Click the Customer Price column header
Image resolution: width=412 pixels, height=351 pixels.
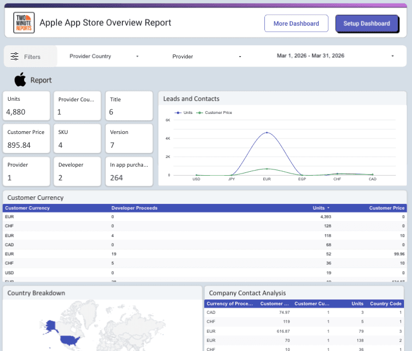click(386, 208)
